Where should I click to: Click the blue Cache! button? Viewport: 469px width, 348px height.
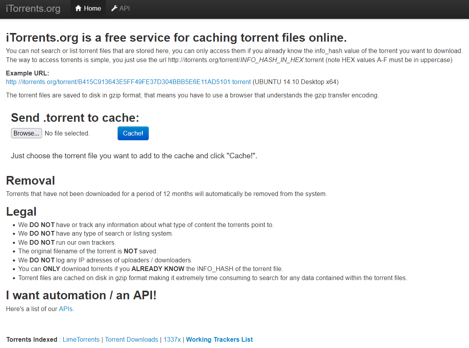(133, 133)
